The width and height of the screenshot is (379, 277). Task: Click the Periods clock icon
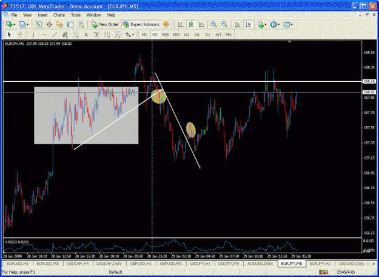[273, 24]
